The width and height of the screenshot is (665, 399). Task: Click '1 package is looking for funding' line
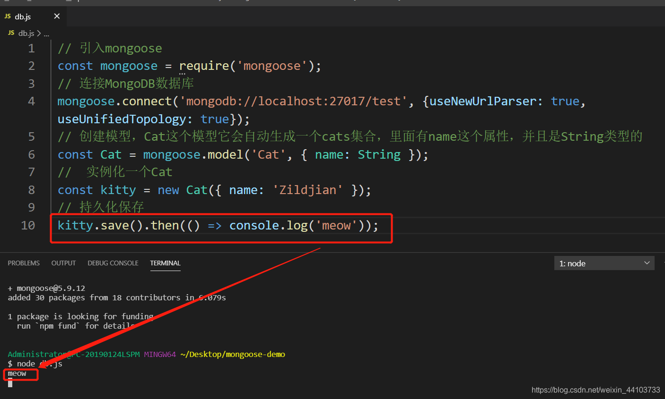(x=80, y=316)
